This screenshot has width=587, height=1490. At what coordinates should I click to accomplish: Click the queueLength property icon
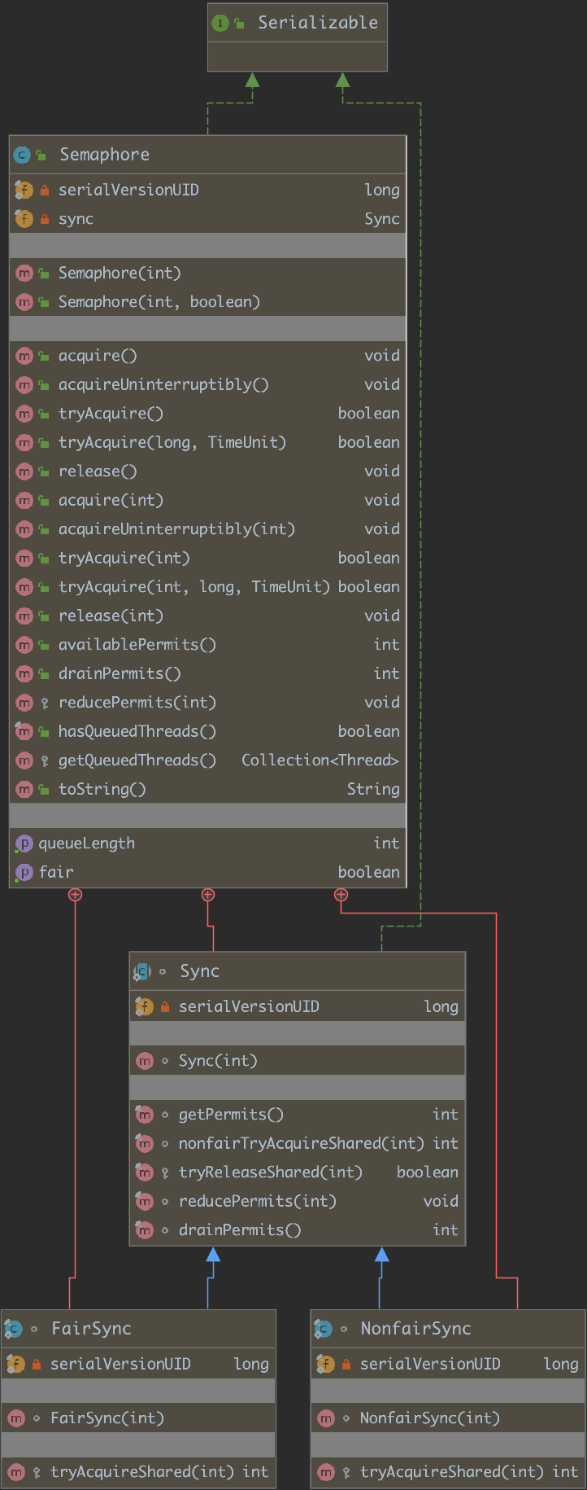(x=24, y=844)
